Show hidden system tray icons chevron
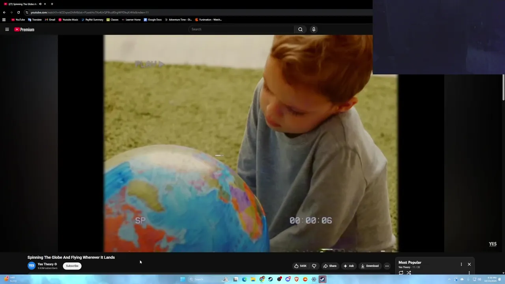 click(x=449, y=279)
